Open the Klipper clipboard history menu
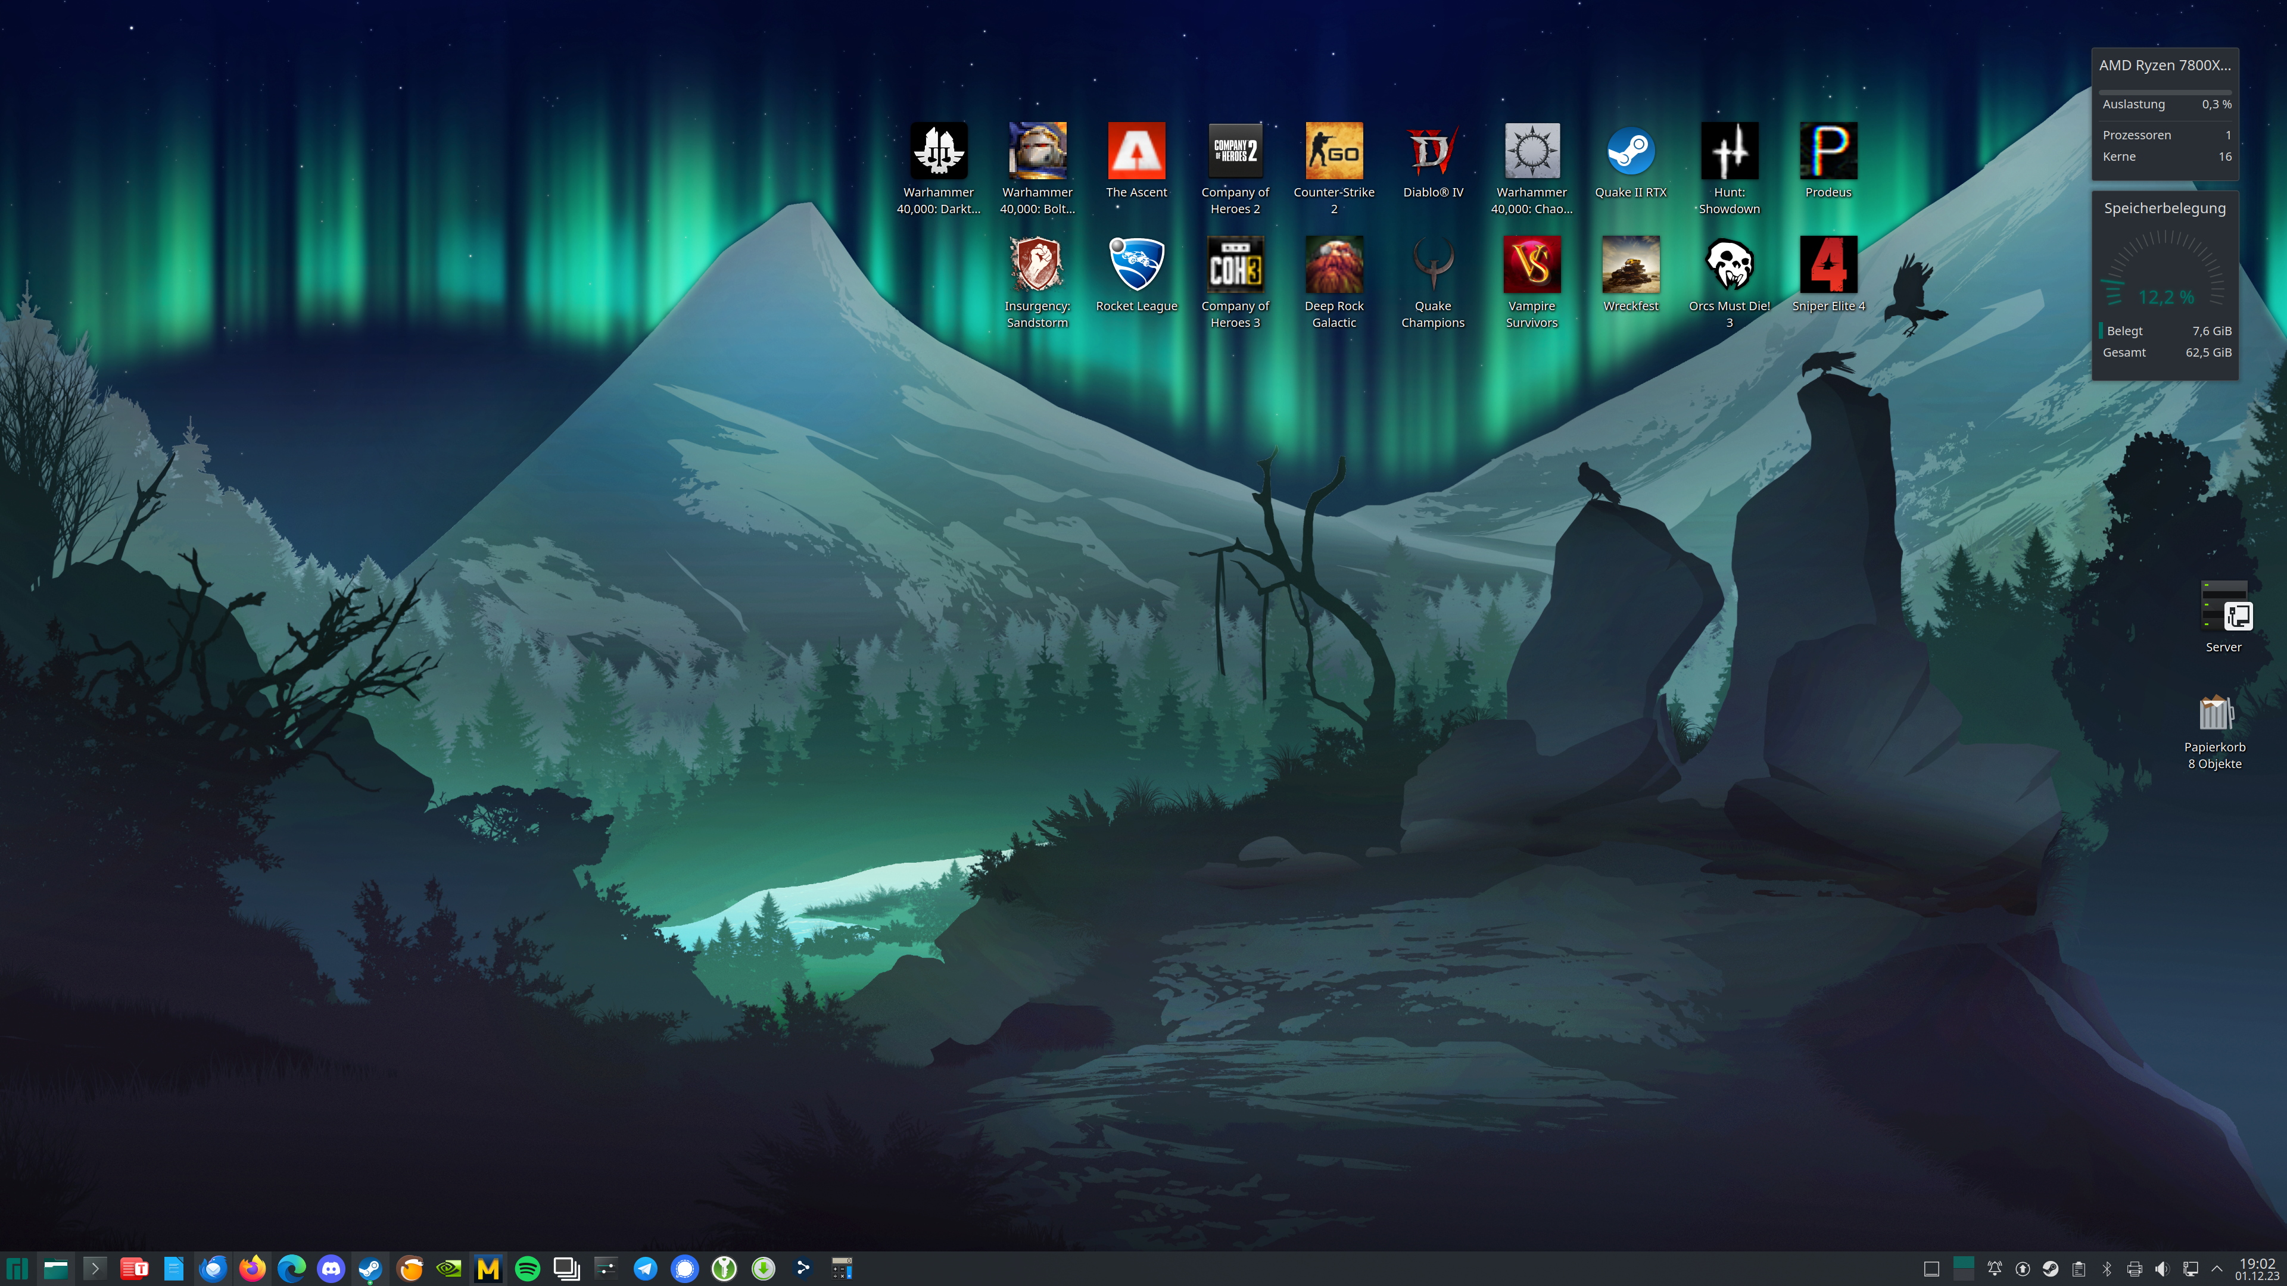This screenshot has height=1286, width=2287. (x=2079, y=1269)
